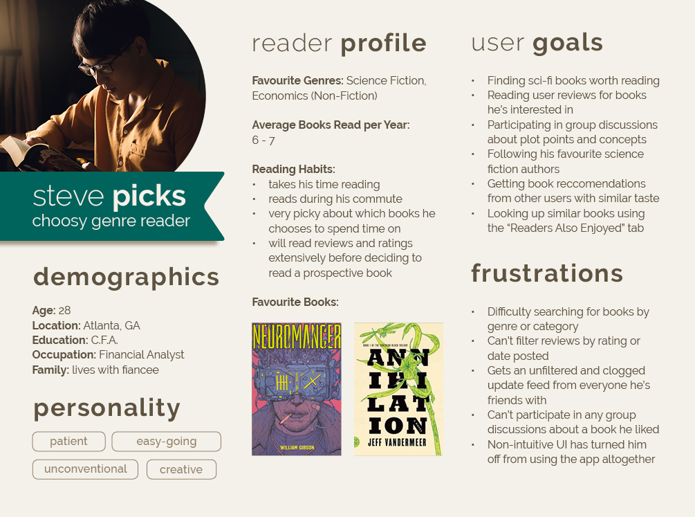
Task: Click the Average Books Read per Year label
Action: (331, 125)
